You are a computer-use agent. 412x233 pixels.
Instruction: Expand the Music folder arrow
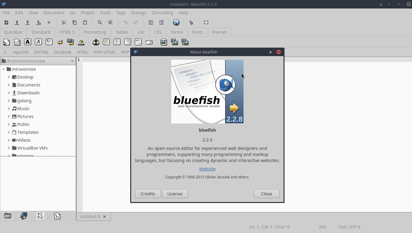(9, 109)
